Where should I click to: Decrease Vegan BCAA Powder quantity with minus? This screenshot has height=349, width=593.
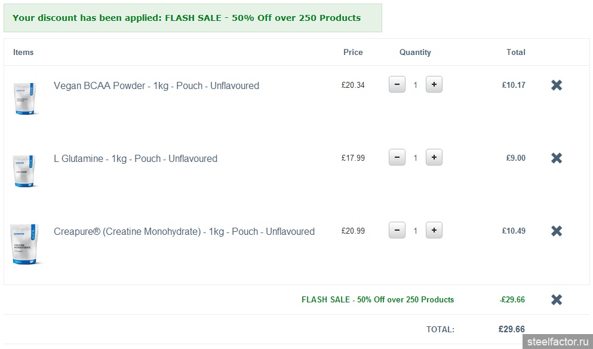point(397,85)
